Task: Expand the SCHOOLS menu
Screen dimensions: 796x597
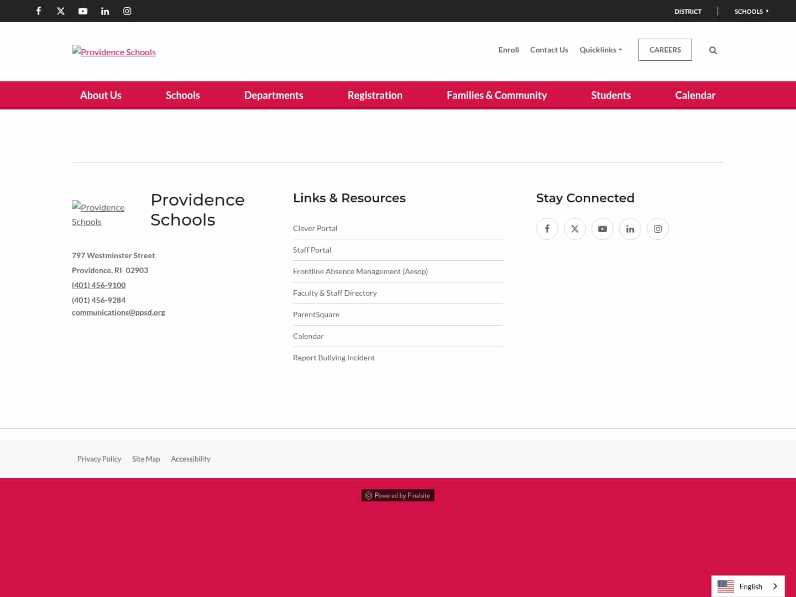Action: coord(751,11)
